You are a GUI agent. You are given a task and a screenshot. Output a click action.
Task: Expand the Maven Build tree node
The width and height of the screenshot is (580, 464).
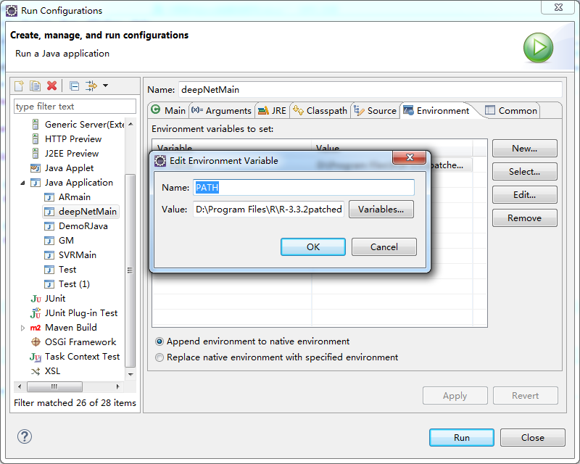(x=22, y=328)
